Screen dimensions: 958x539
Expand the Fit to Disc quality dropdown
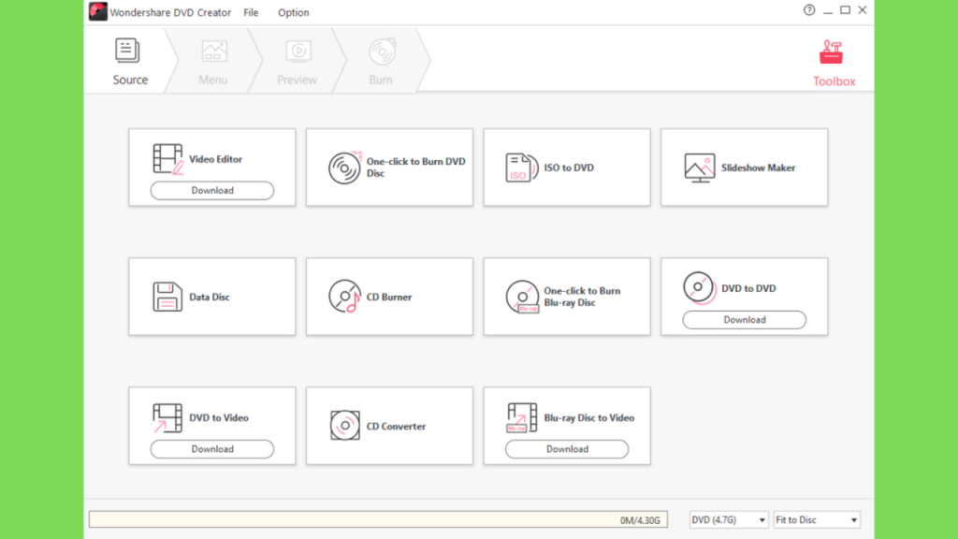[817, 520]
